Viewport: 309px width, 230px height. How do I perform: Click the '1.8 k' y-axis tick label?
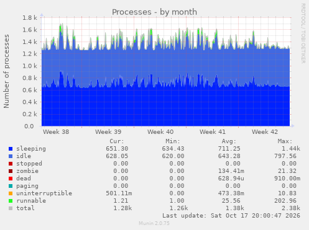tap(30, 18)
